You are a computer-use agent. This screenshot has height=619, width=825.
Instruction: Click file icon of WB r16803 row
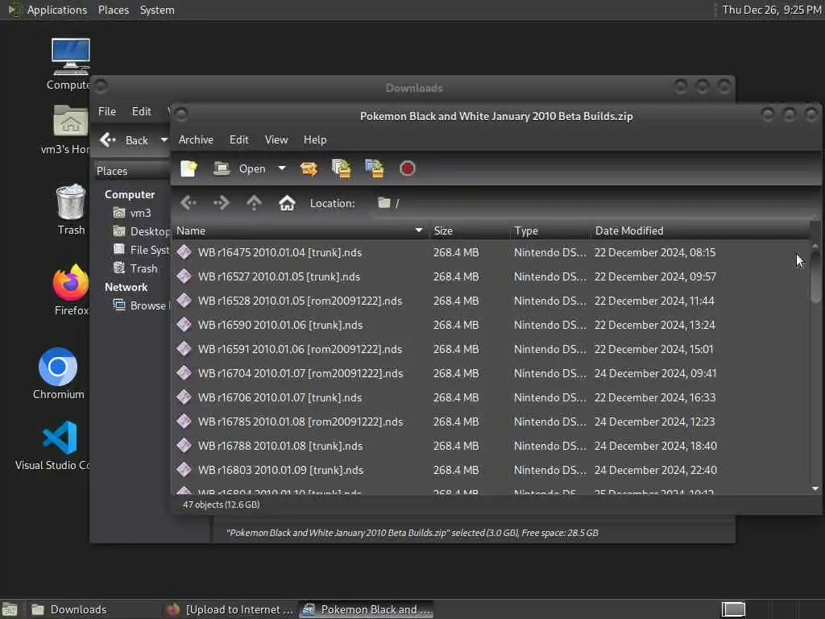(x=184, y=470)
